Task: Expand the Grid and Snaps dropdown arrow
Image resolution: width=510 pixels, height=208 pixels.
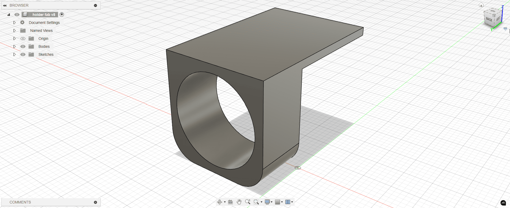Action: 282,202
